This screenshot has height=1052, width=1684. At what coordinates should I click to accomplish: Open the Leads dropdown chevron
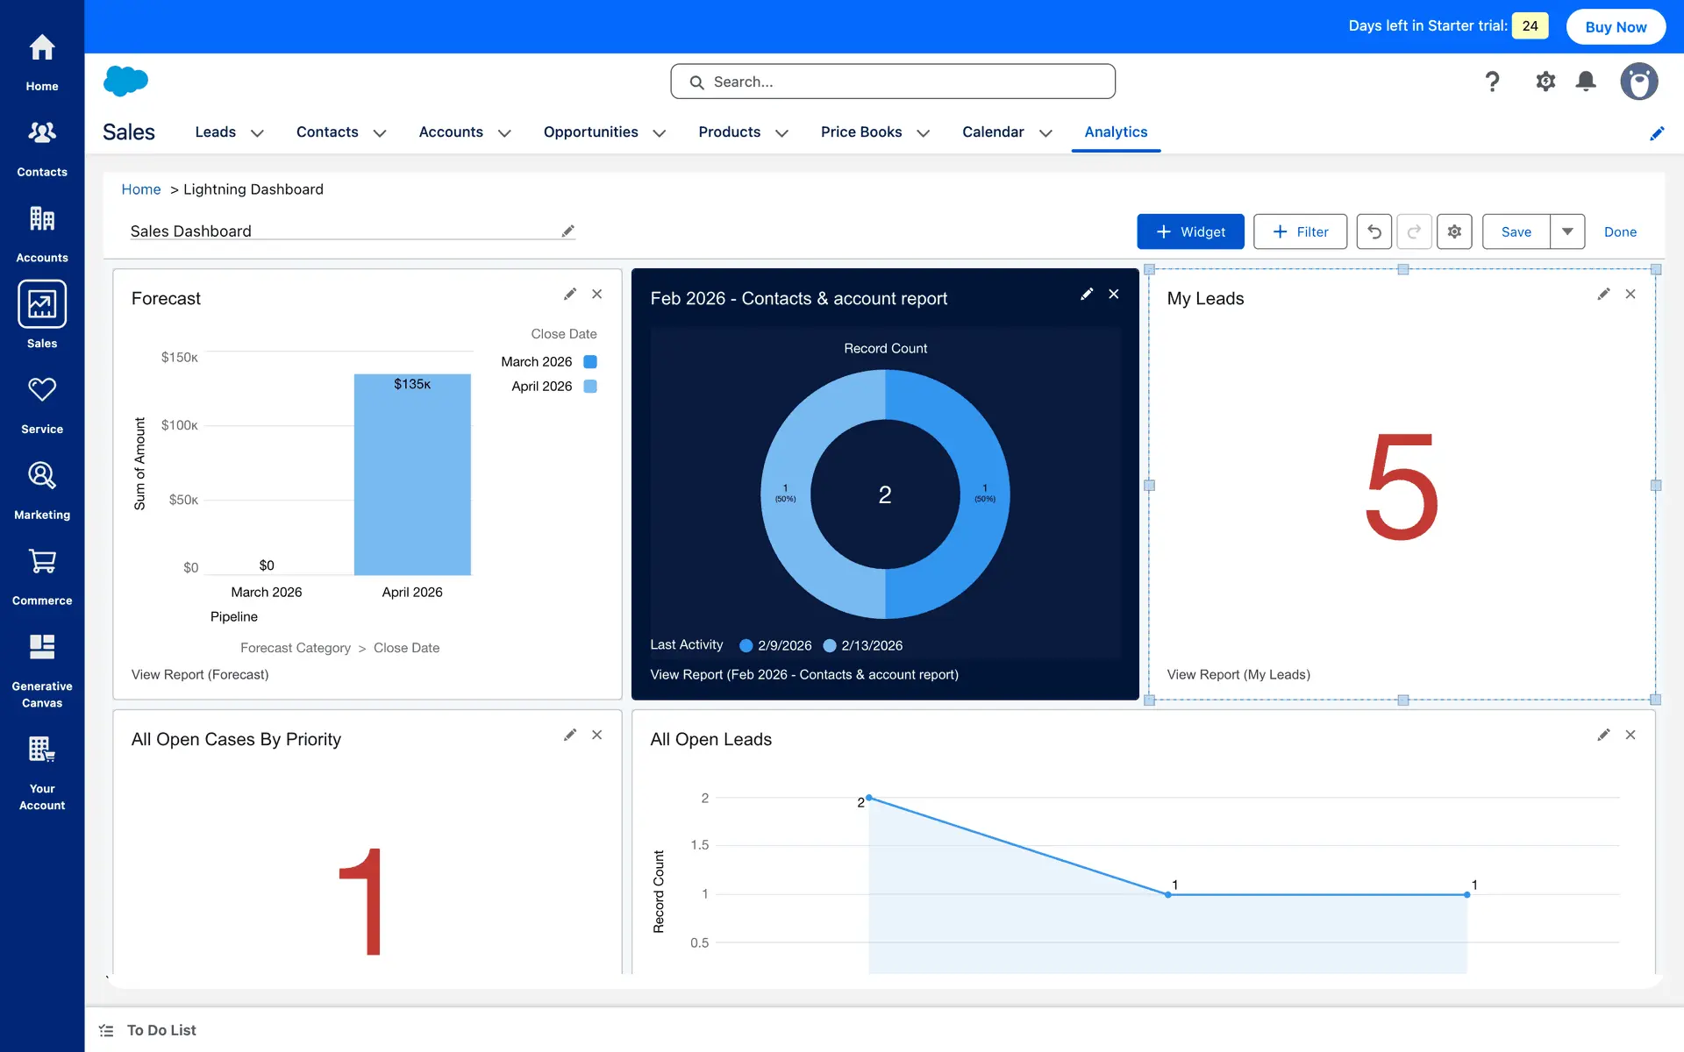(x=257, y=133)
